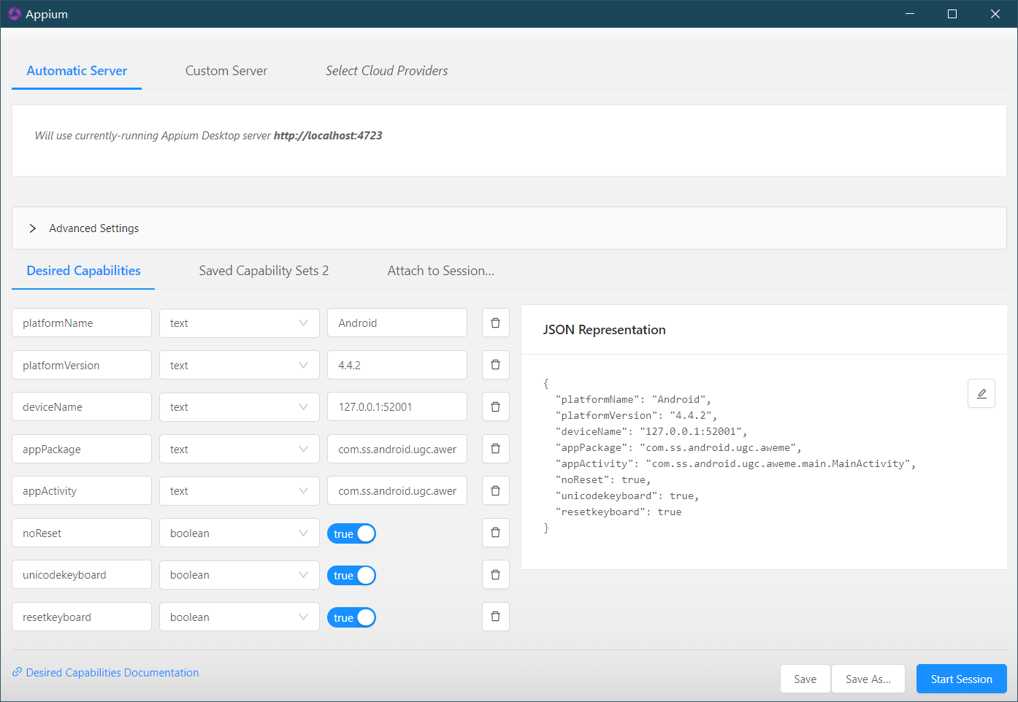Expand the Advanced Settings section
Screen dimensions: 1018x702
(509, 228)
